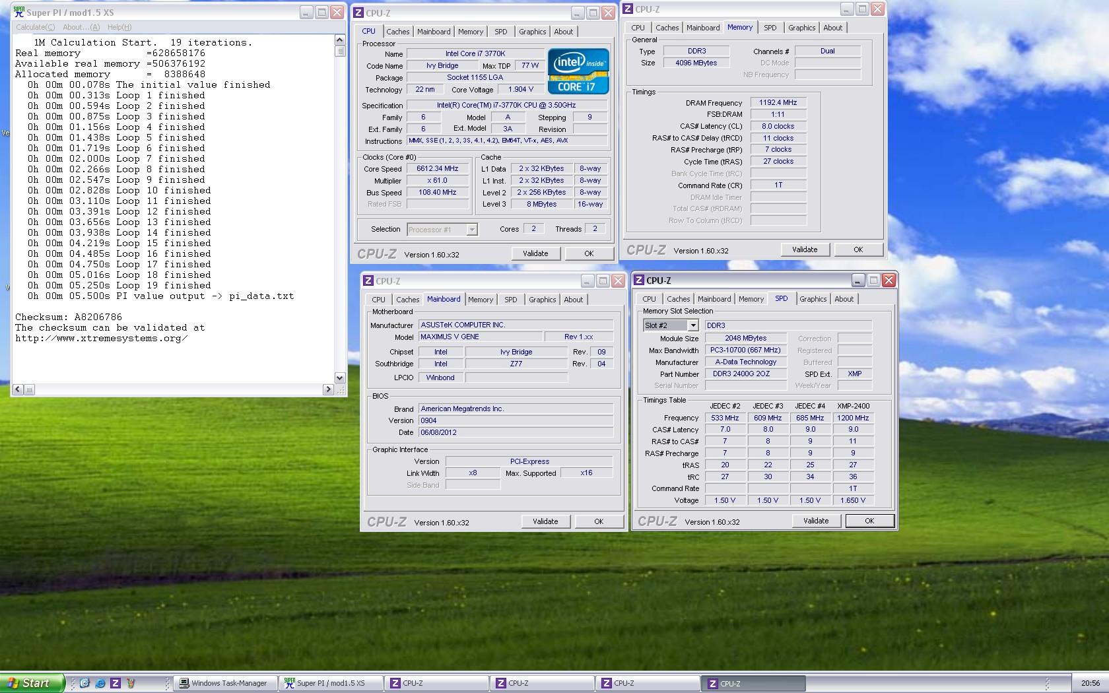Open Memory tab in SPD window

[x=751, y=299]
